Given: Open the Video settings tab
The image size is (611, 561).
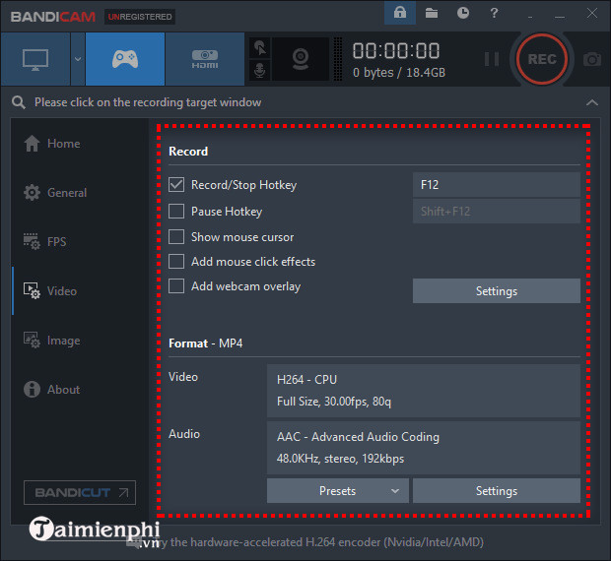Looking at the screenshot, I should pos(50,290).
